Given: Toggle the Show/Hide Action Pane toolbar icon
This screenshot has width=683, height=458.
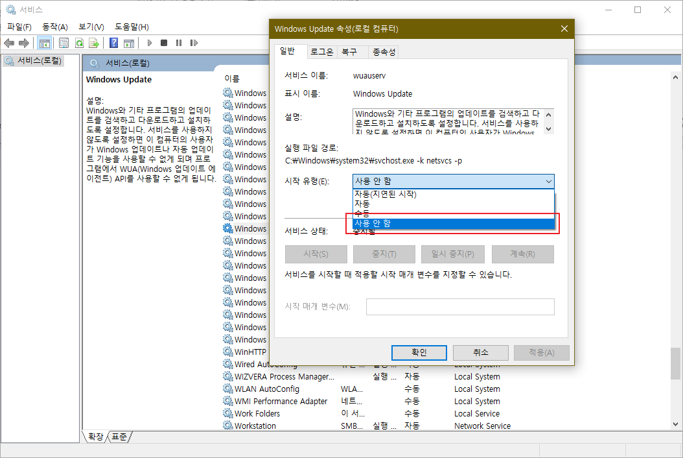Looking at the screenshot, I should click(x=129, y=43).
